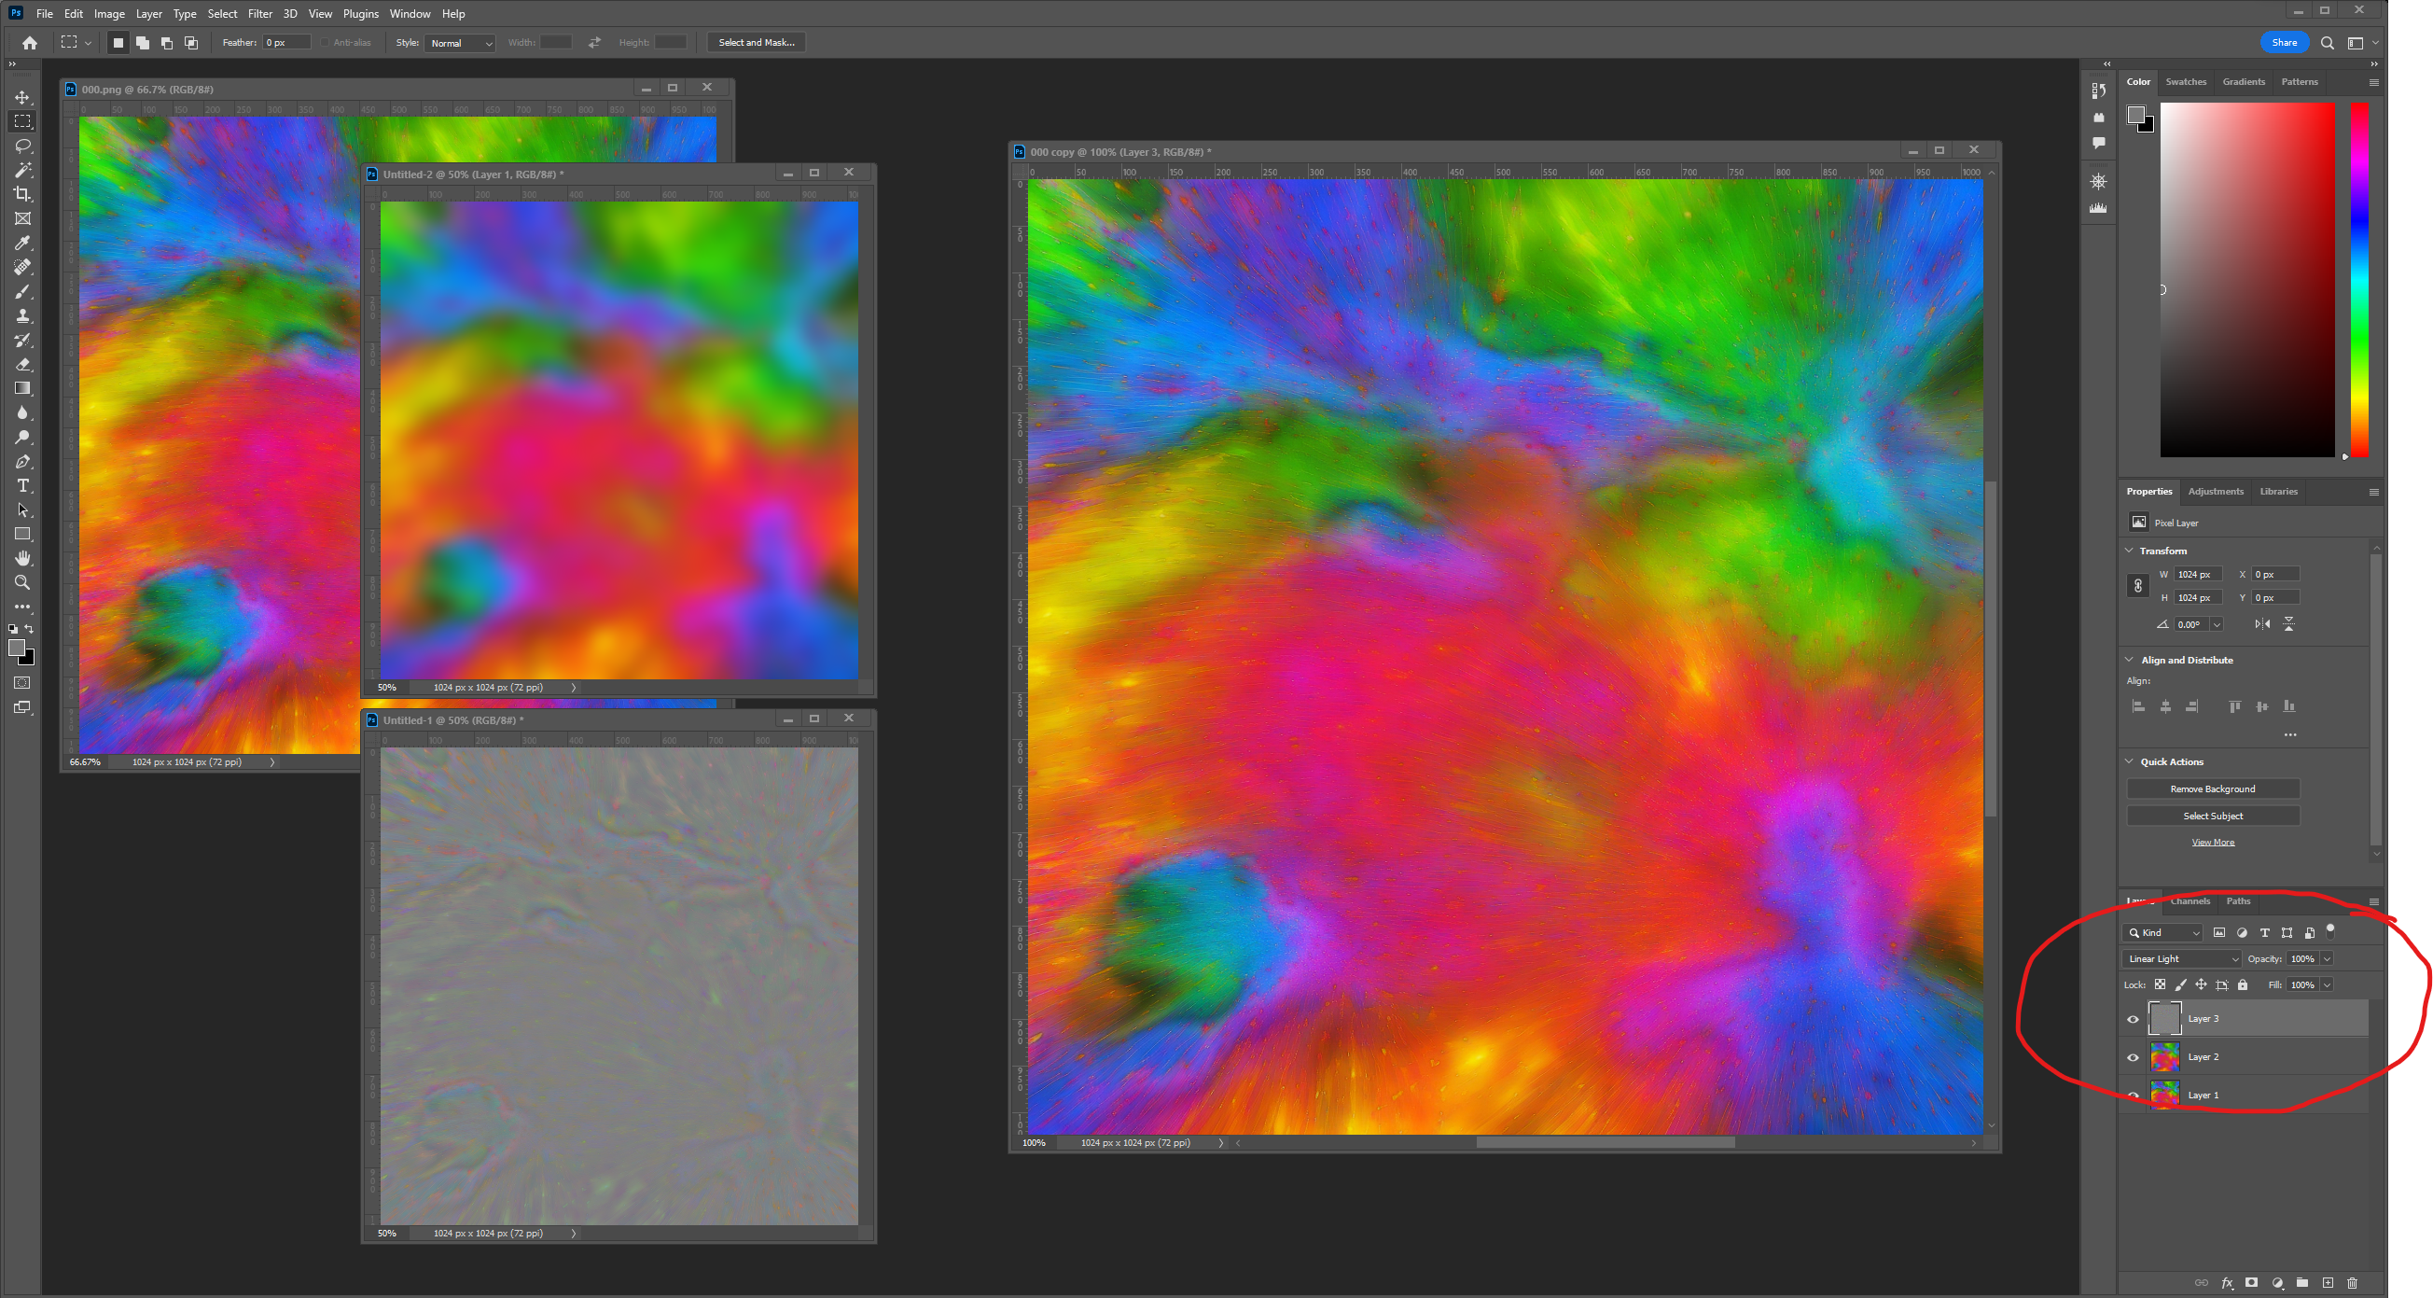Activate the Crop tool

pyautogui.click(x=22, y=194)
